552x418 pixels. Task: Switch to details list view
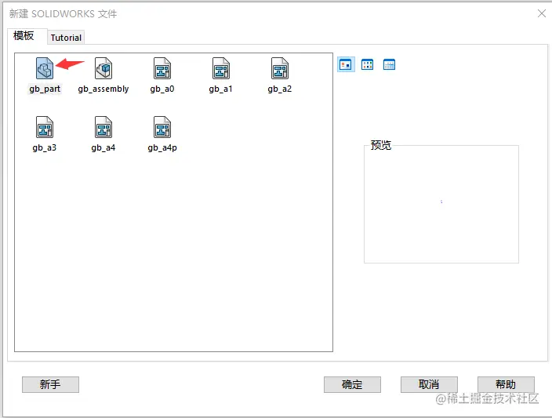pos(389,64)
